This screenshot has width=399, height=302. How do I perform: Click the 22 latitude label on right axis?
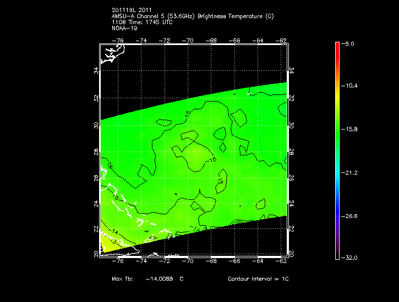point(291,228)
